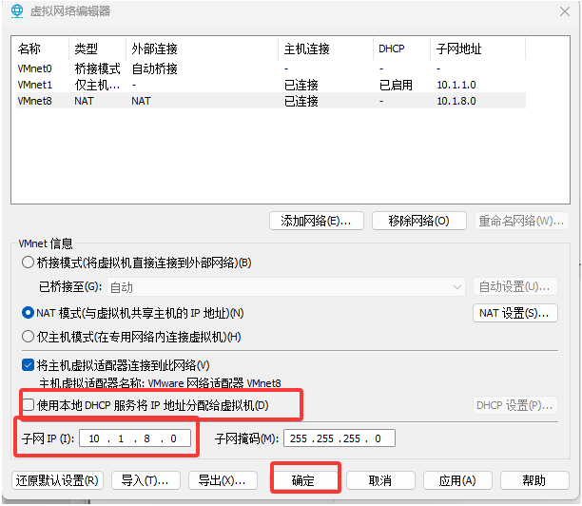
Task: Click the 取消 button
Action: [x=380, y=480]
